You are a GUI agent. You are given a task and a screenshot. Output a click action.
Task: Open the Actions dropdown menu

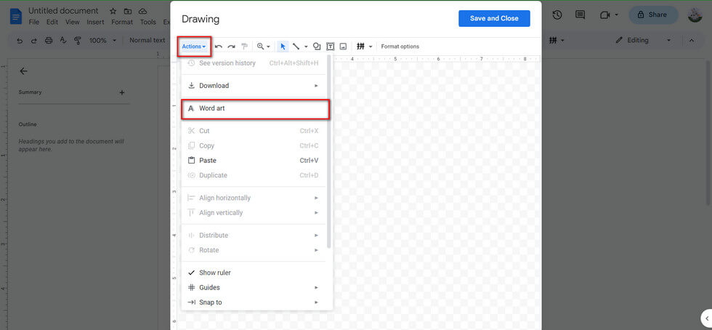[x=193, y=47]
